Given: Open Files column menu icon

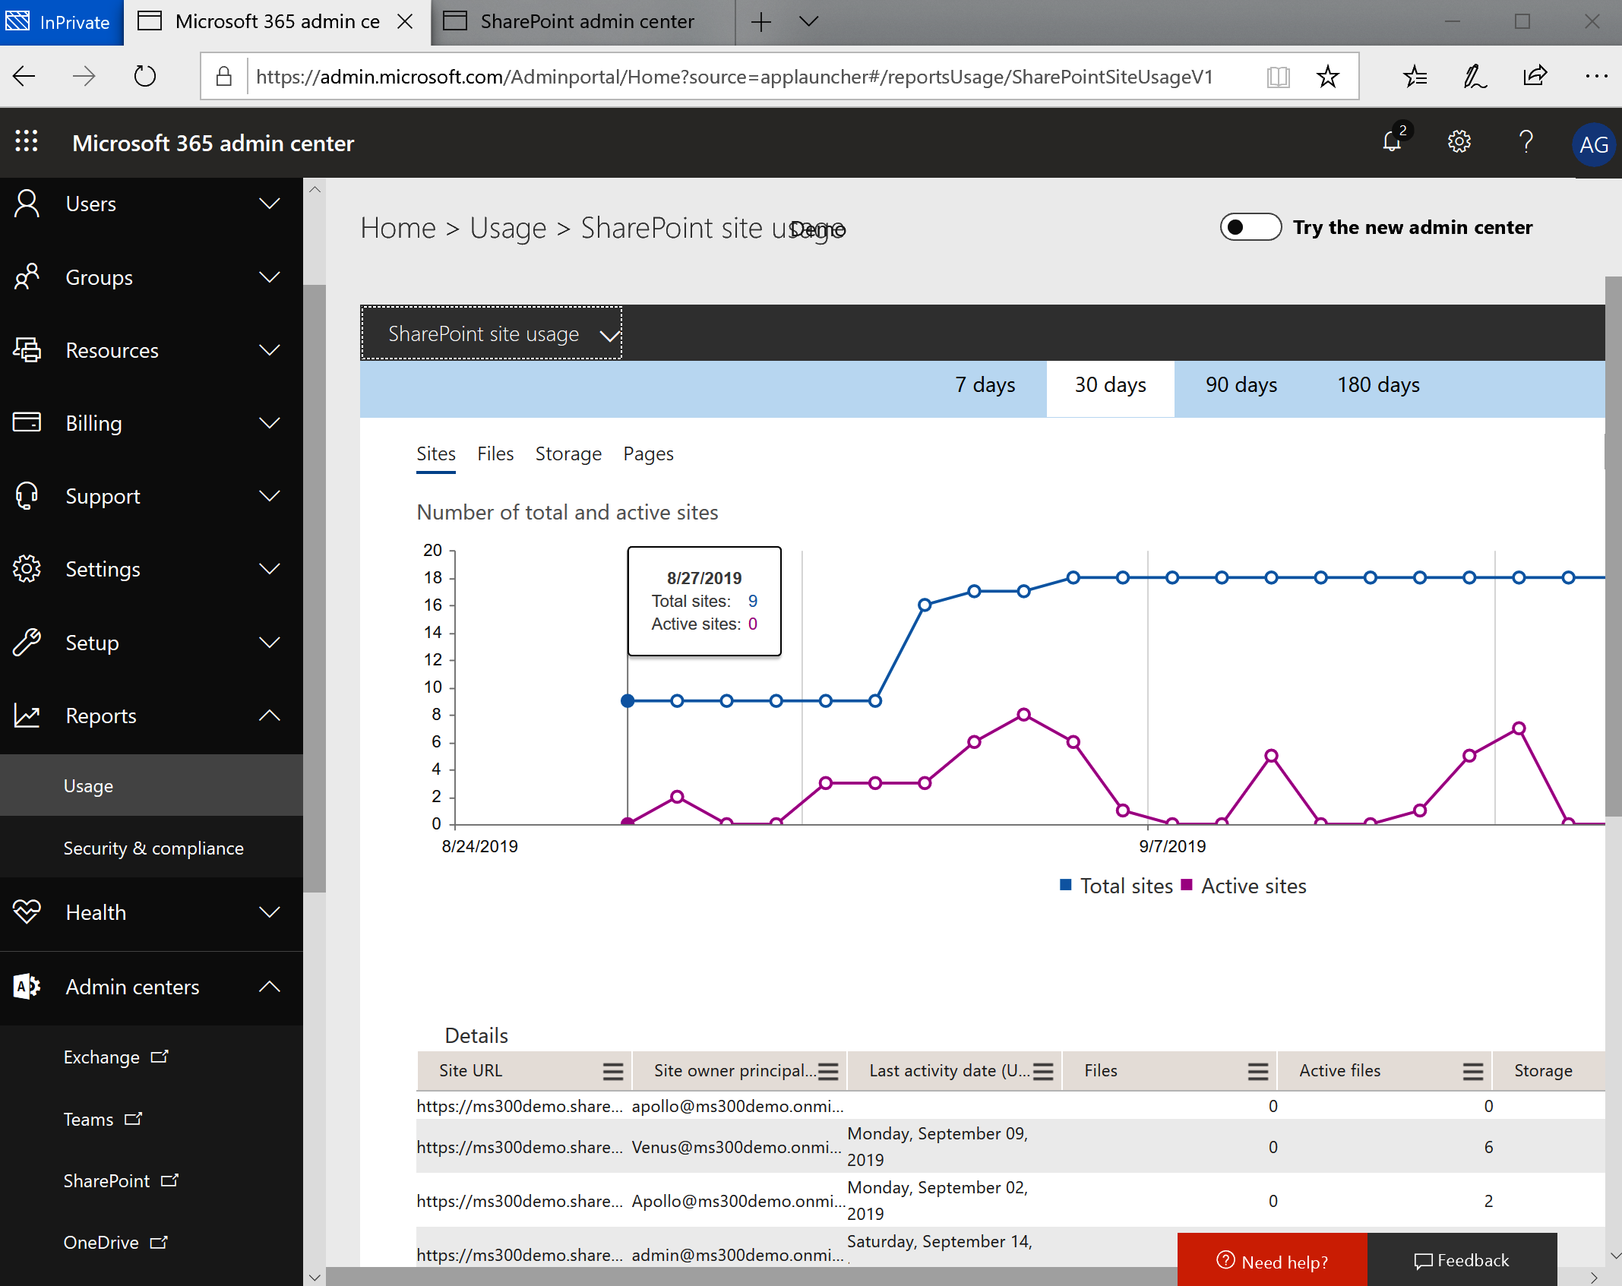Looking at the screenshot, I should pos(1258,1071).
